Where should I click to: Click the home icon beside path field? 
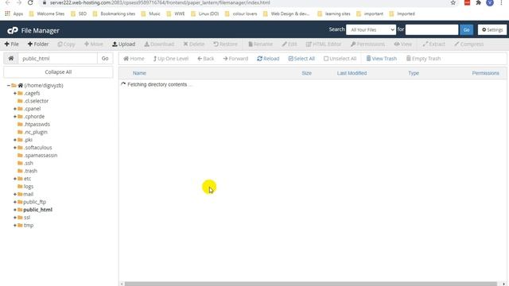coord(10,58)
